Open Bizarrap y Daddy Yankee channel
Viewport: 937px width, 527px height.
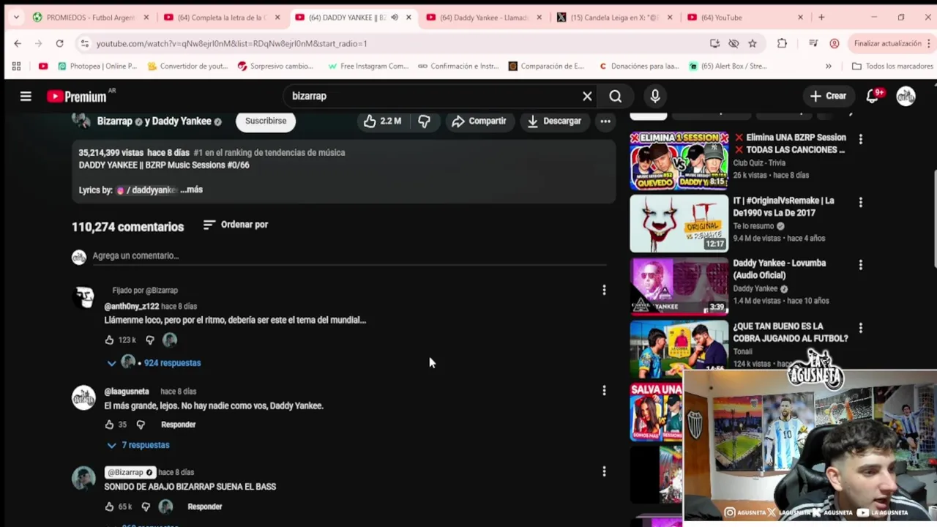[x=154, y=122]
